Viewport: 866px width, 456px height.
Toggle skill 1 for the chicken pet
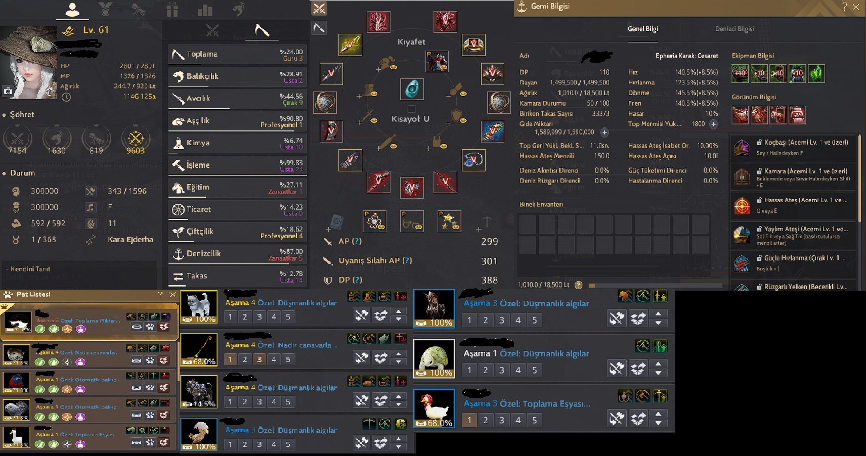[469, 420]
